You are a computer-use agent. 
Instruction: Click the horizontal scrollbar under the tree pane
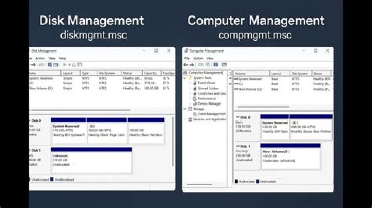[x=199, y=184]
